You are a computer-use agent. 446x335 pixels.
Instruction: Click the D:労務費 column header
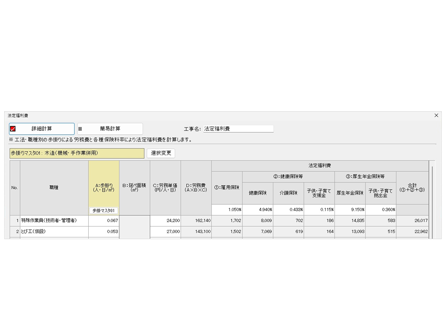pos(196,188)
